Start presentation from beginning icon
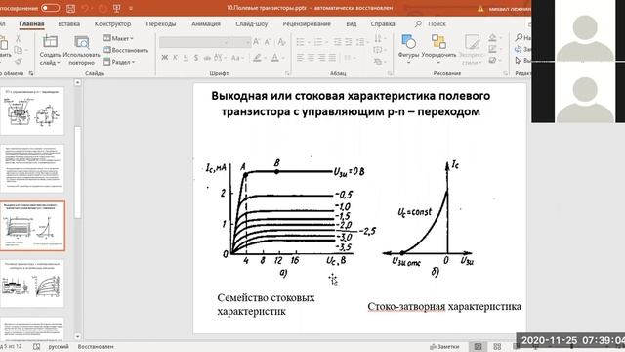This screenshot has height=352, width=625. 117,9
